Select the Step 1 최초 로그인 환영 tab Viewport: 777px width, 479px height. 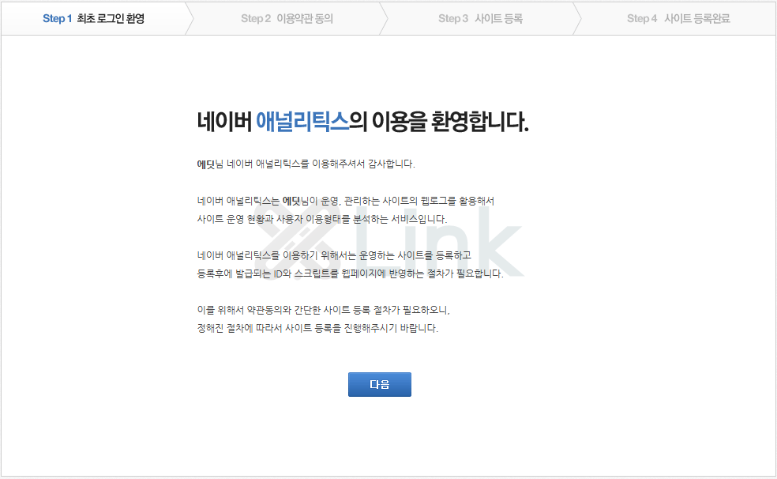[x=94, y=18]
